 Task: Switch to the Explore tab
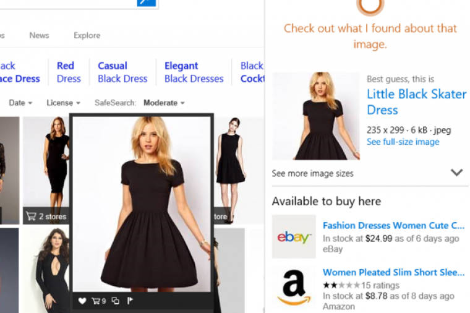[x=87, y=35]
